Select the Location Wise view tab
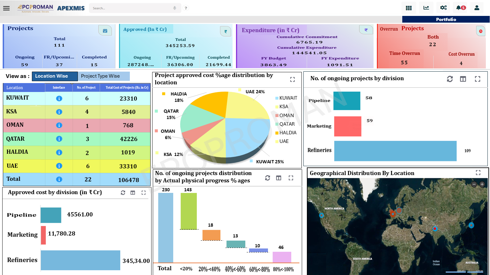The width and height of the screenshot is (490, 275). [x=55, y=76]
